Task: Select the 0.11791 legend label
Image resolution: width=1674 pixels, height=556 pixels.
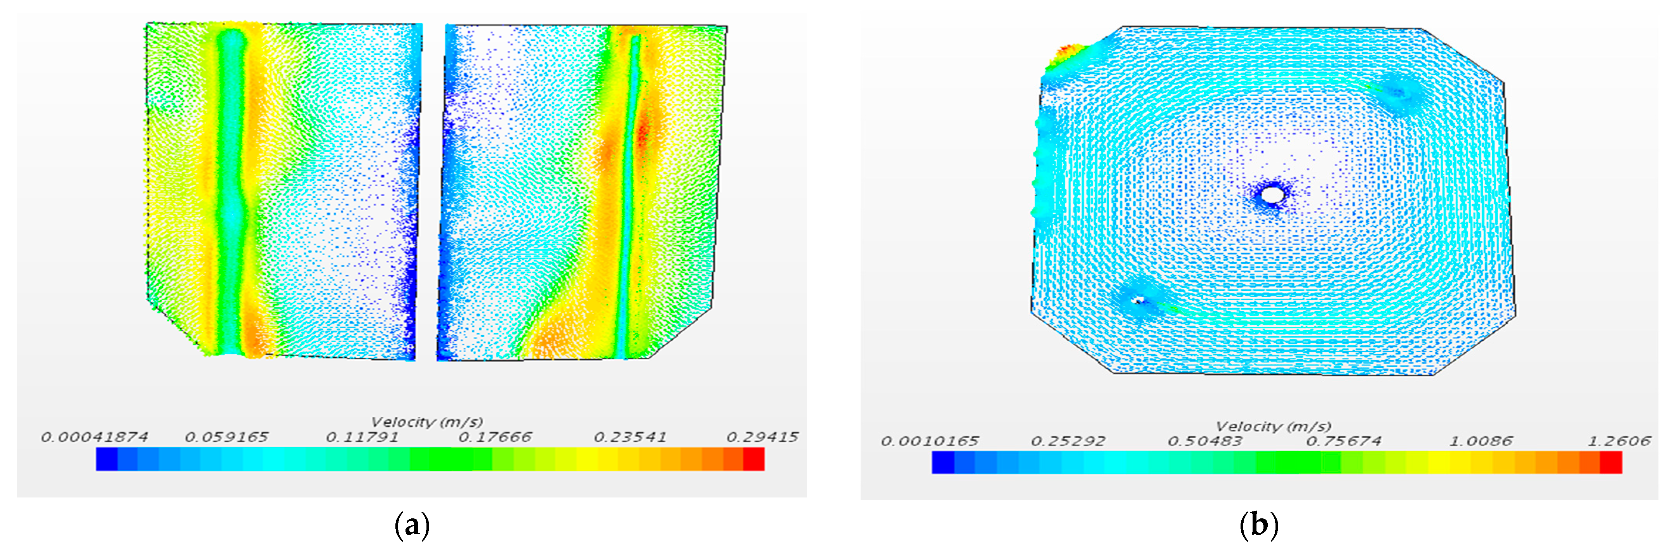Action: coord(362,437)
